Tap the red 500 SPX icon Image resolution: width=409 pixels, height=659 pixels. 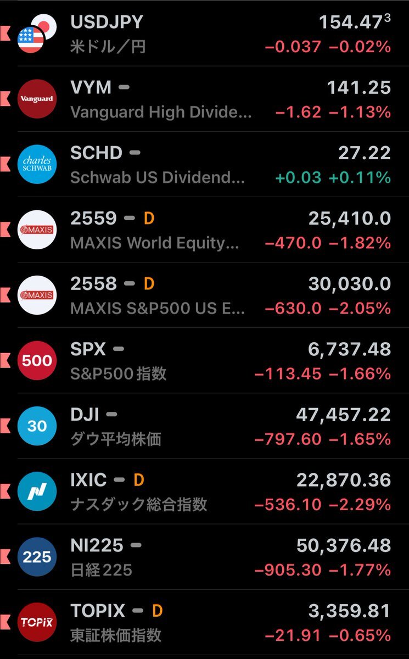click(37, 361)
